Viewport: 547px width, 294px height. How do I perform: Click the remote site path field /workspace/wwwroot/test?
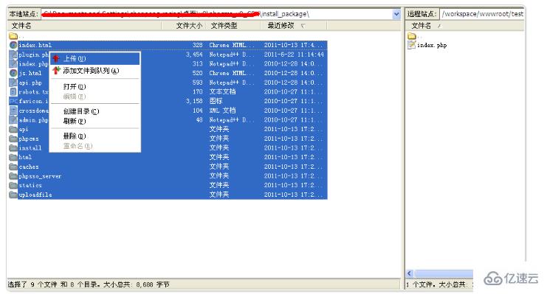coord(482,14)
